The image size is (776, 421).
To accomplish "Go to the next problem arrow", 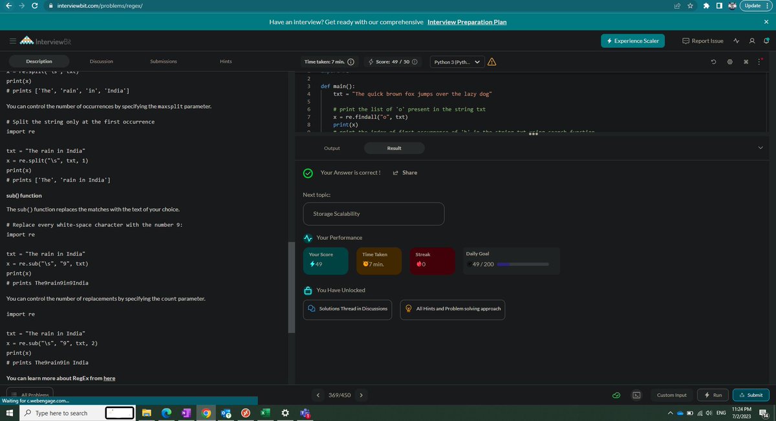I will coord(360,394).
